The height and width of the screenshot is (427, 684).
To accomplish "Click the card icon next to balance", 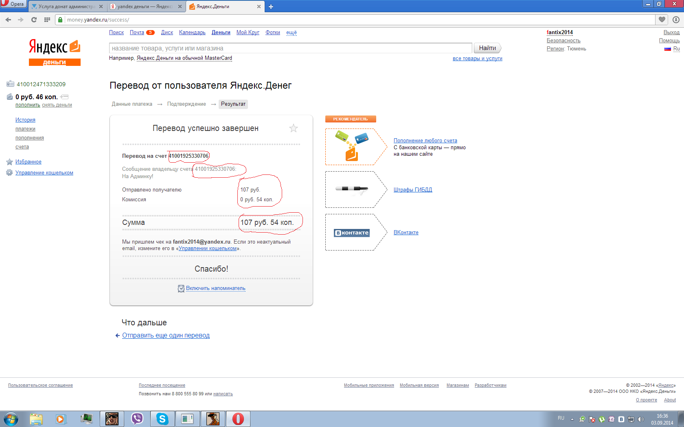I will coord(64,97).
